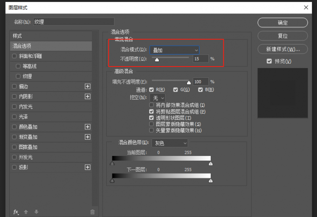
Task: Enable the 图案叠加 checkbox
Action: pos(14,147)
